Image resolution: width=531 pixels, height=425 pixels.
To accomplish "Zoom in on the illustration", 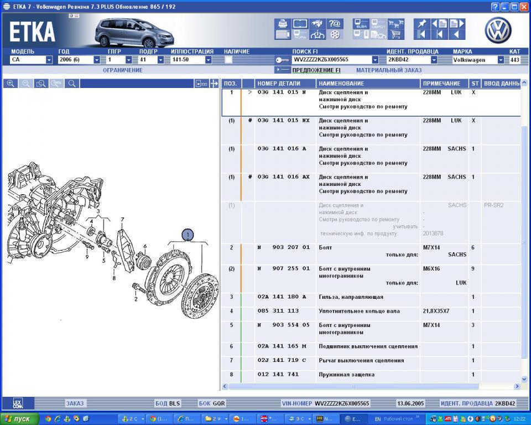I will 11,84.
